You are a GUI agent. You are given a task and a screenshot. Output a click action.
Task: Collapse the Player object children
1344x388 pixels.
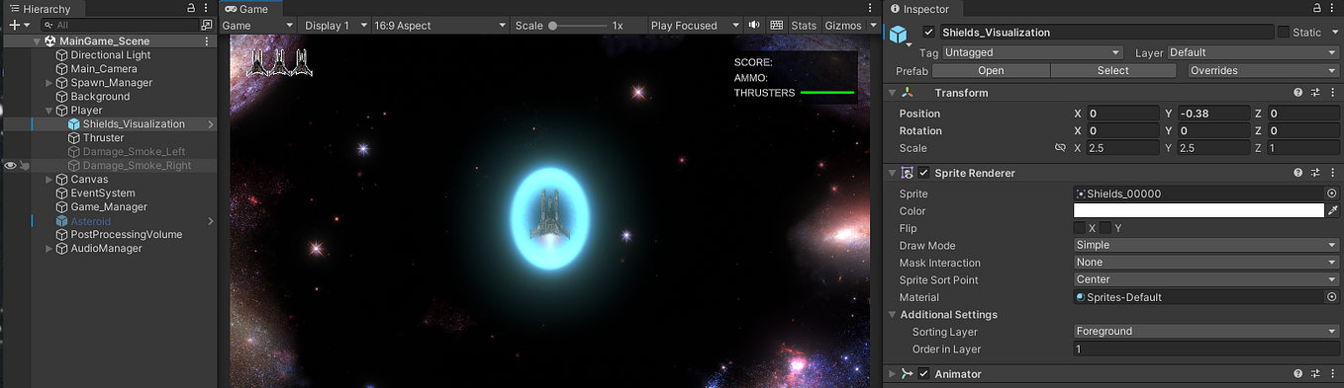(49, 111)
